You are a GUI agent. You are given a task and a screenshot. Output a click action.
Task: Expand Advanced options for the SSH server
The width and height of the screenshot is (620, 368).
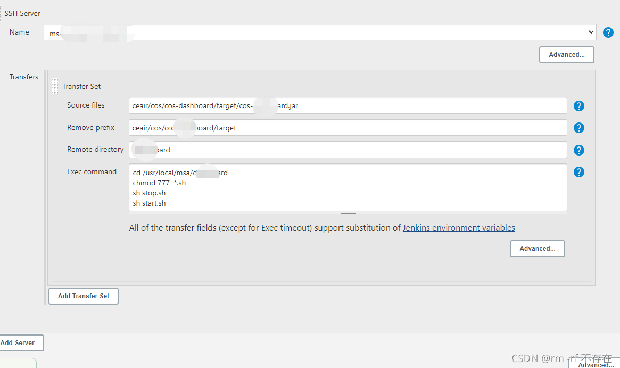(x=566, y=54)
